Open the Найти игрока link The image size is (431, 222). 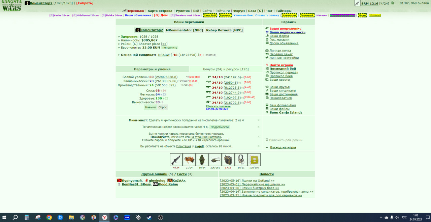coord(281,65)
